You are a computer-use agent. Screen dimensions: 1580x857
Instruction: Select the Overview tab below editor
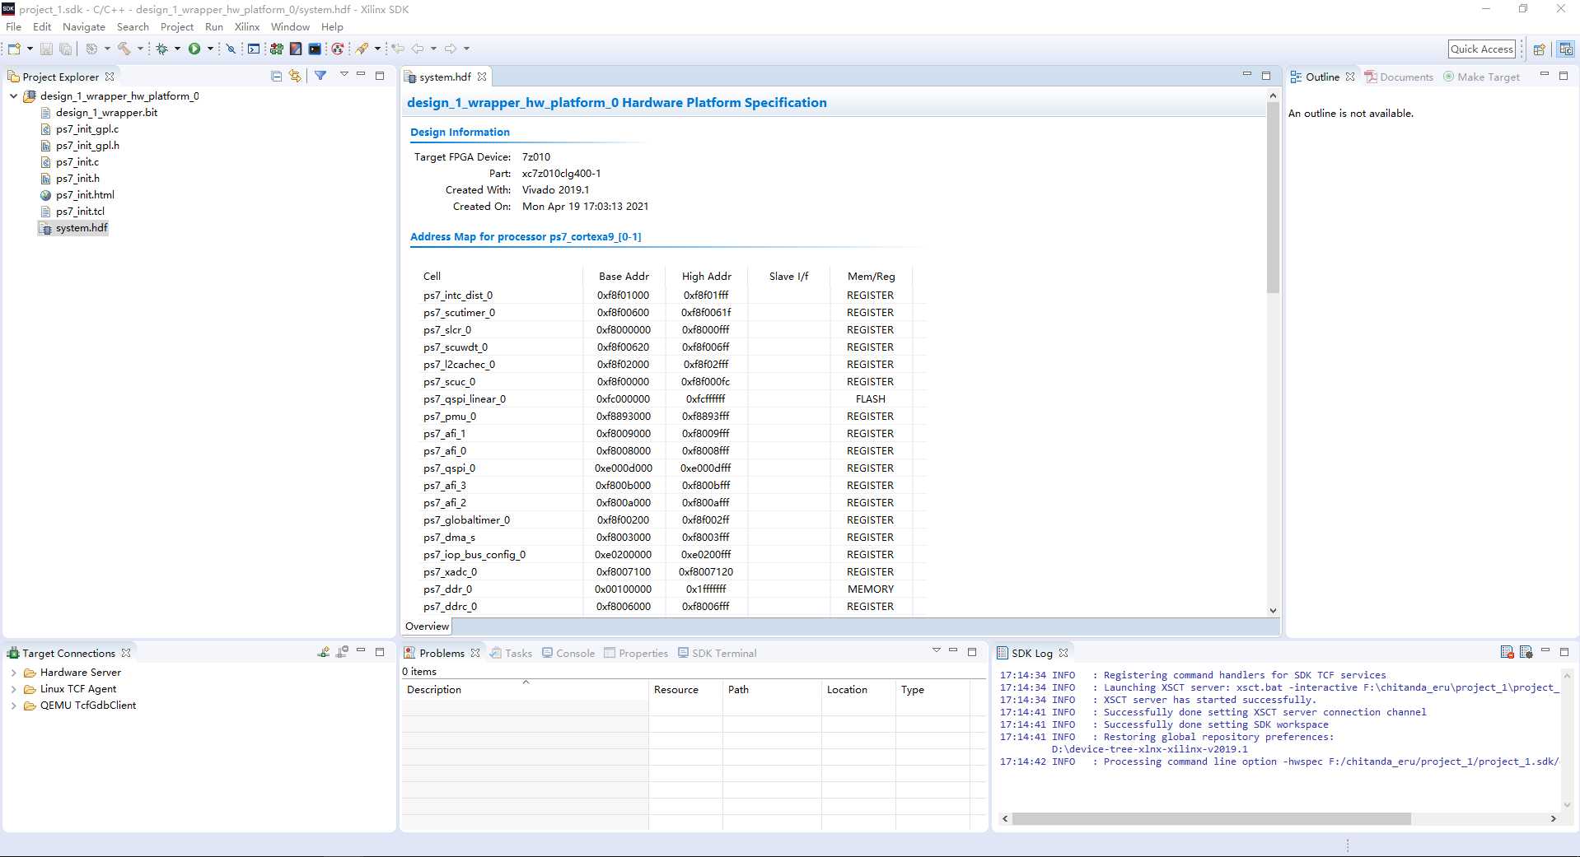click(427, 626)
